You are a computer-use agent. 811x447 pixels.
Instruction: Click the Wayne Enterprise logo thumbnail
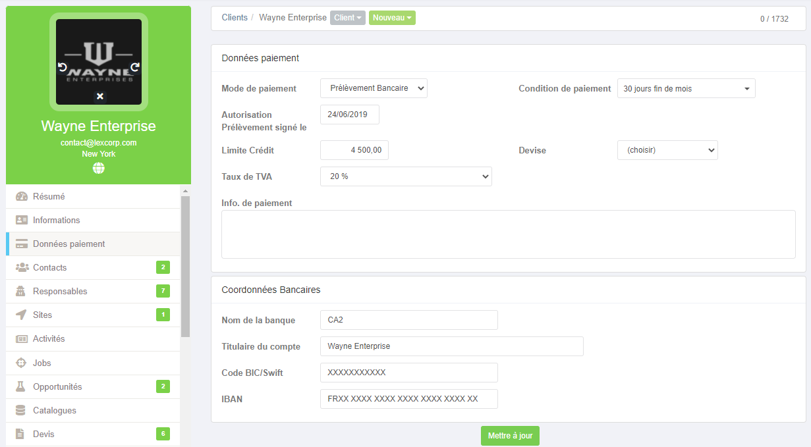[99, 62]
